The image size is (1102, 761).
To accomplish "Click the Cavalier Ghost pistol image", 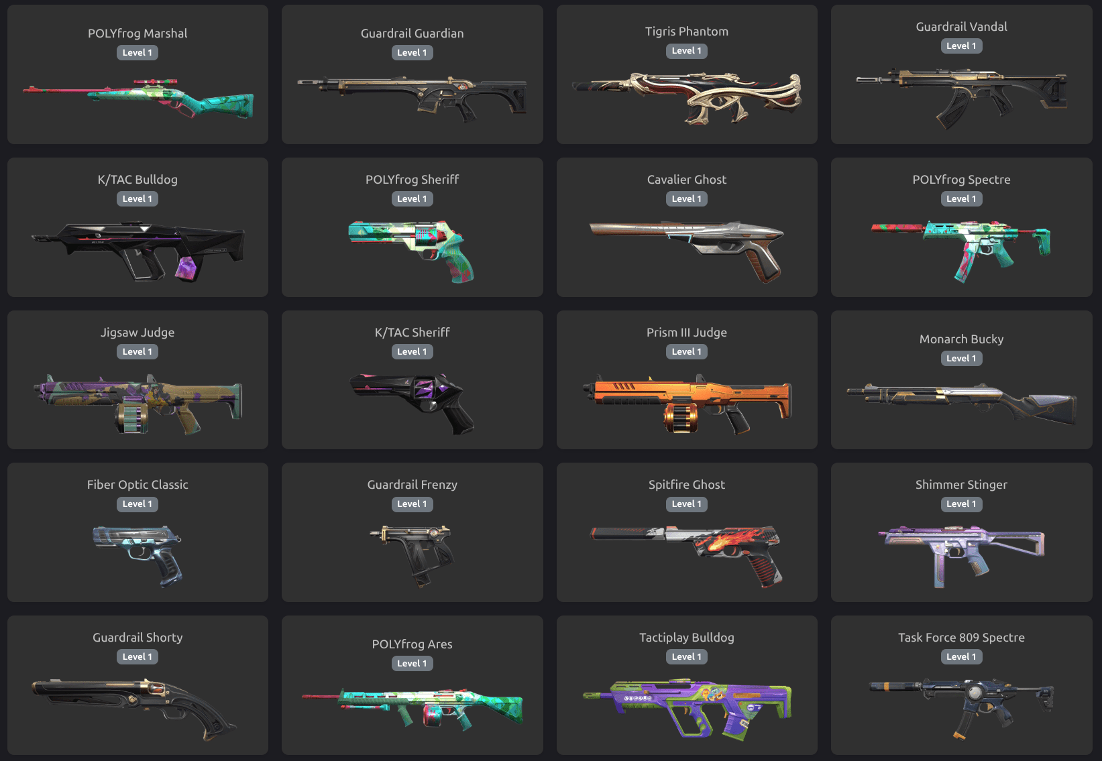I will [687, 251].
